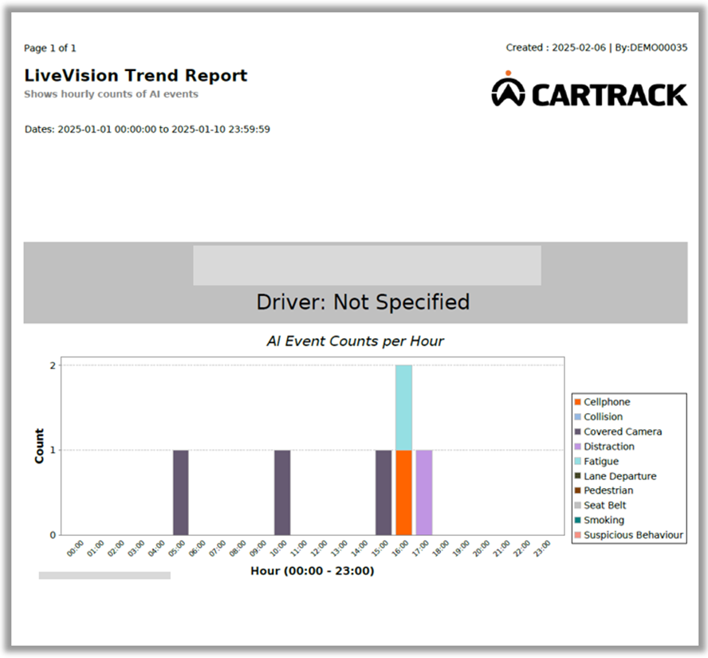This screenshot has width=708, height=658.
Task: Click the Covered Camera legend swatch
Action: click(x=577, y=431)
